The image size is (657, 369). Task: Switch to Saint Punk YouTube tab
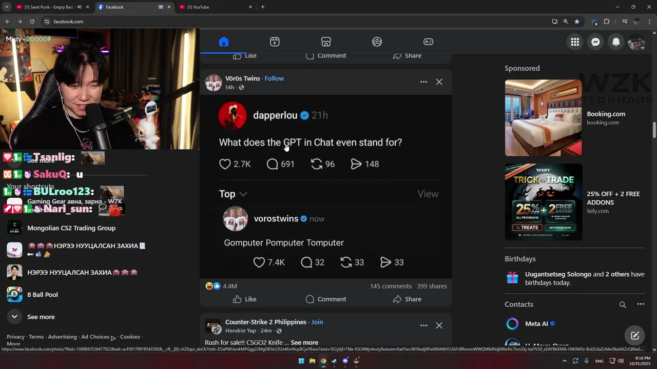(x=48, y=7)
